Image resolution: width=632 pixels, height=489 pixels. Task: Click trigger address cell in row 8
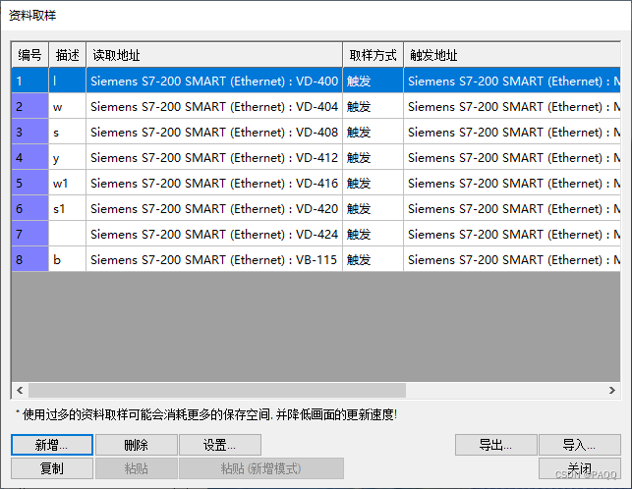coord(512,259)
